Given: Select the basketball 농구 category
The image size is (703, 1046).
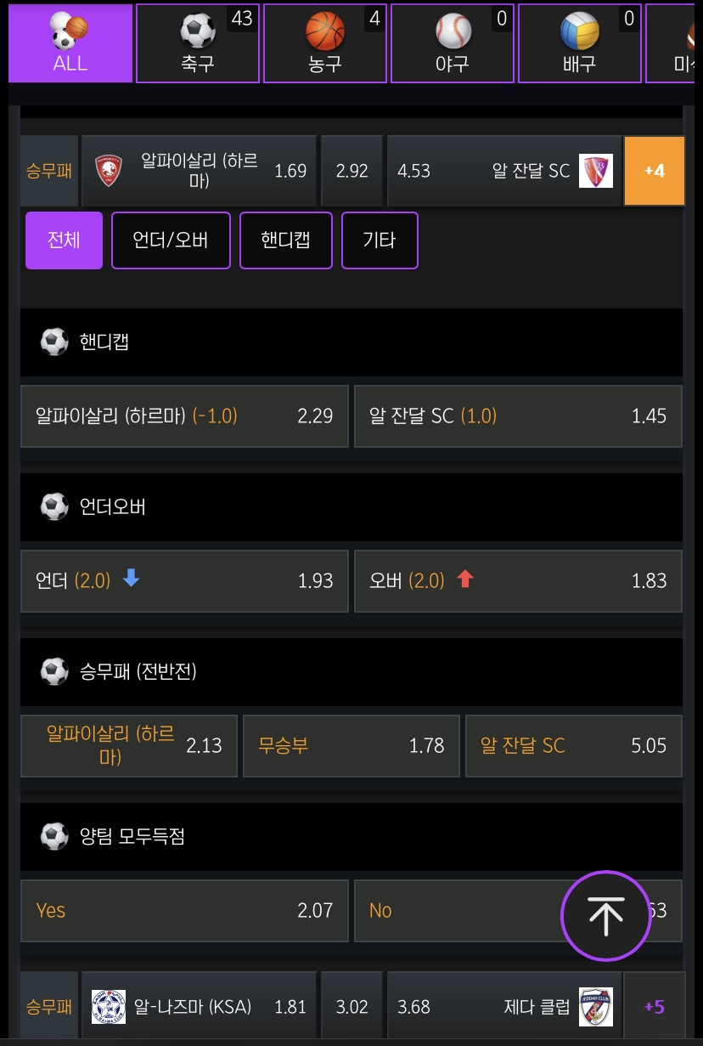Looking at the screenshot, I should click(x=325, y=43).
